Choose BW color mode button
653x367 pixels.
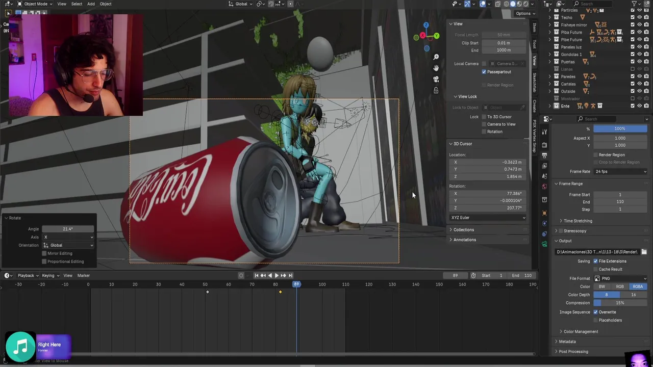tap(602, 286)
